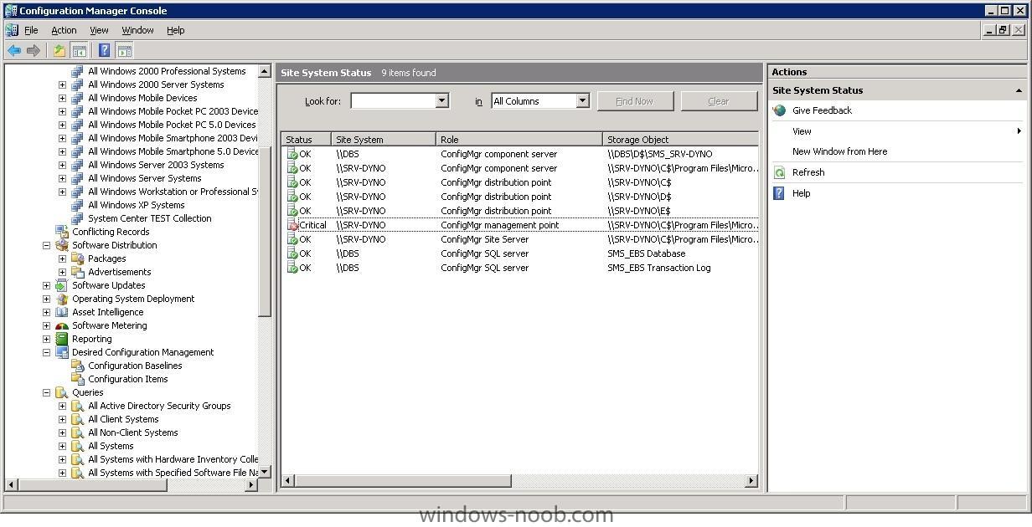The image size is (1032, 527).
Task: Click the Help question mark icon in Actions
Action: (x=780, y=193)
